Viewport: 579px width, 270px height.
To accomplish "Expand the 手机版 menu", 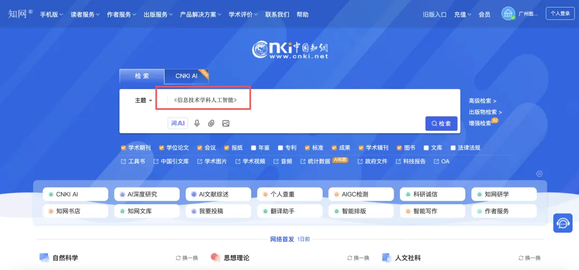I will [51, 15].
